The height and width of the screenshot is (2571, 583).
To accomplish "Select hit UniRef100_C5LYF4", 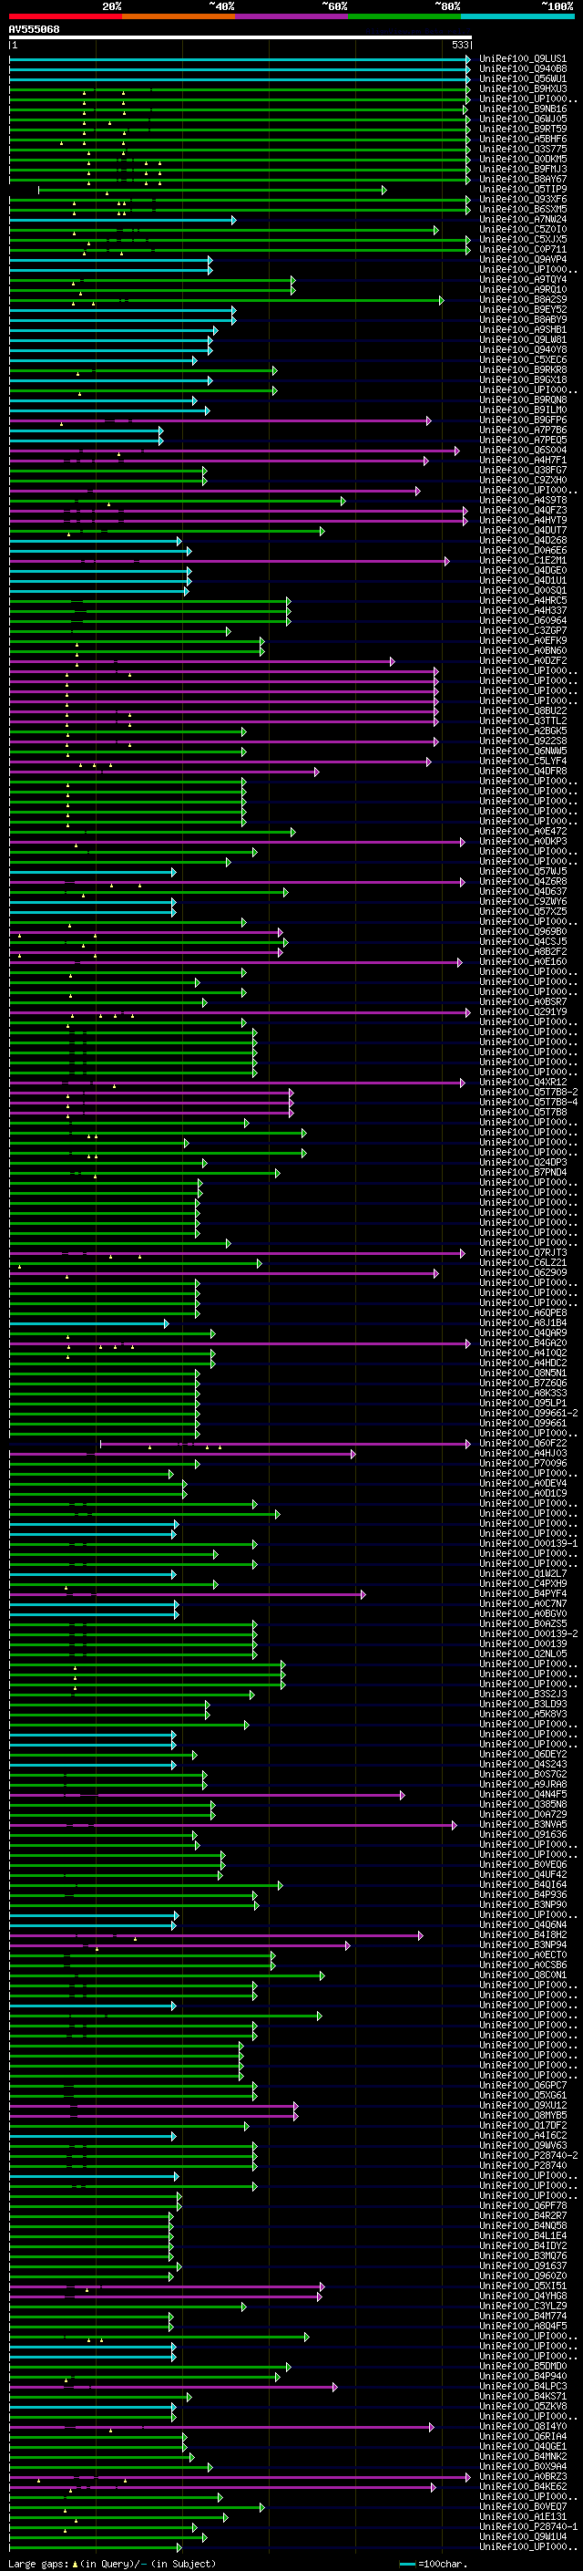I will click(x=522, y=762).
